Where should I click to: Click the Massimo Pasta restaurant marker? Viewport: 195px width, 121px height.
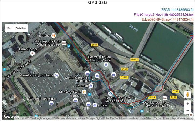tap(84, 92)
